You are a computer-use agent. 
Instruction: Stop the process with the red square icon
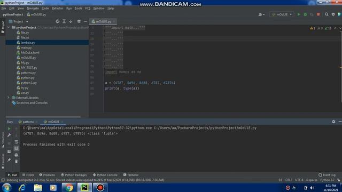[318, 14]
